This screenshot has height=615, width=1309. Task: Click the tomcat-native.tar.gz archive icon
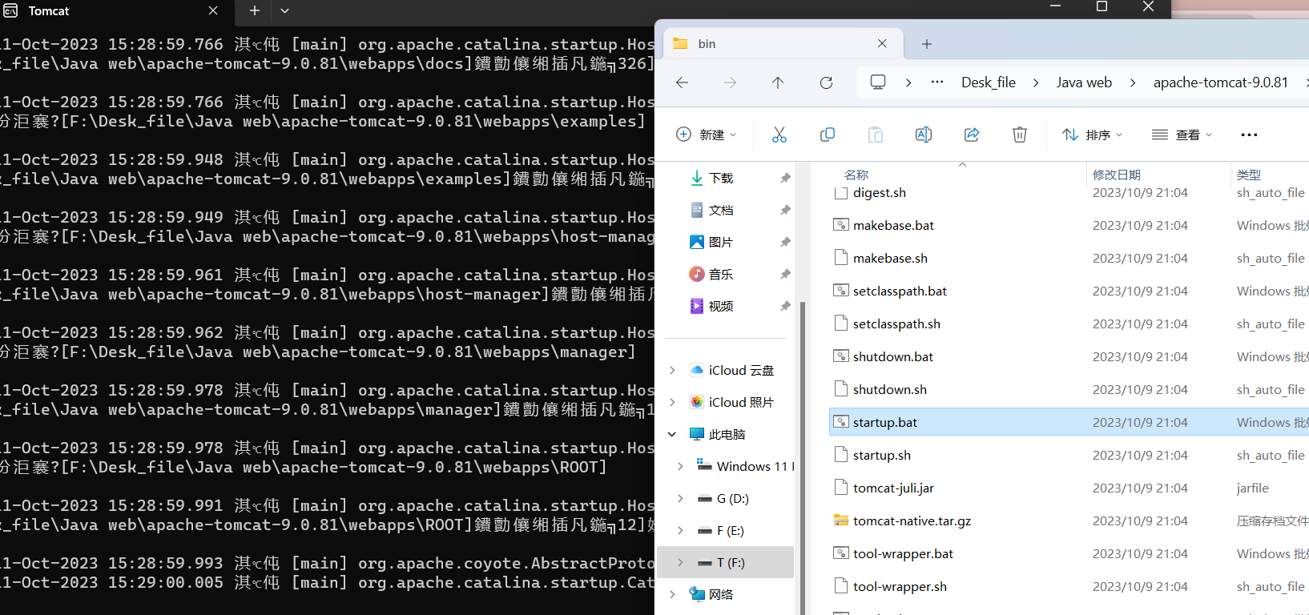pos(841,521)
